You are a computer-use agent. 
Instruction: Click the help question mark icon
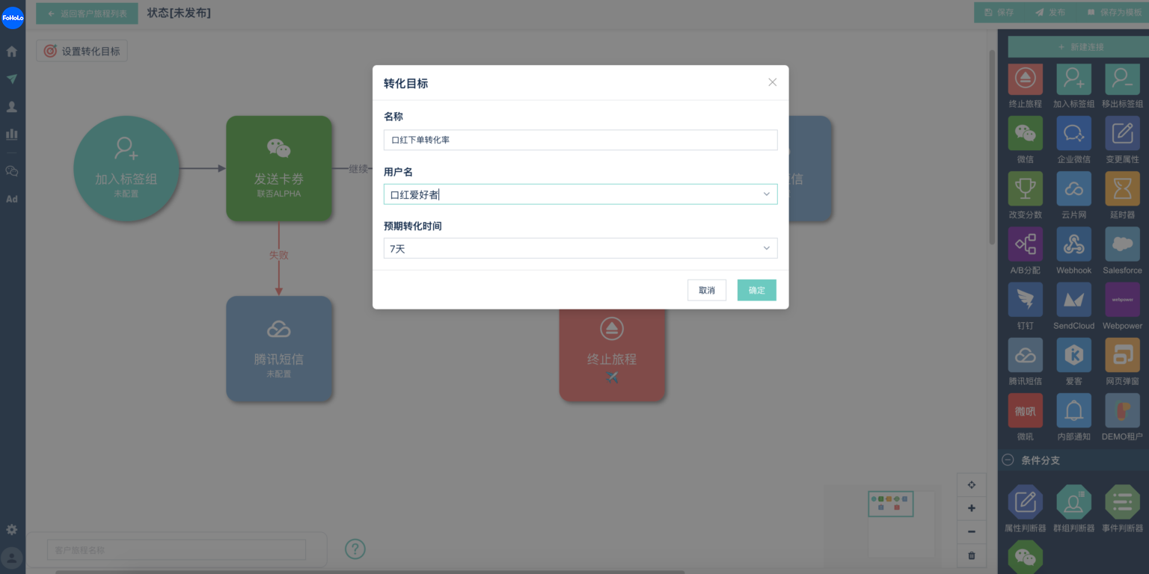pyautogui.click(x=355, y=549)
